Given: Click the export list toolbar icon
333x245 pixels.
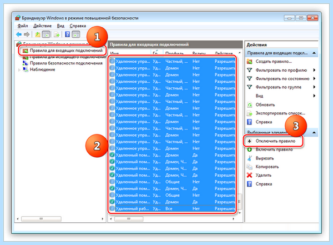Looking at the screenshot, I should [57, 34].
